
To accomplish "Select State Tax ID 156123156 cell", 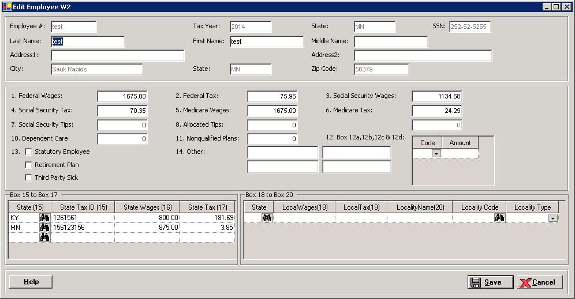I will [x=83, y=228].
